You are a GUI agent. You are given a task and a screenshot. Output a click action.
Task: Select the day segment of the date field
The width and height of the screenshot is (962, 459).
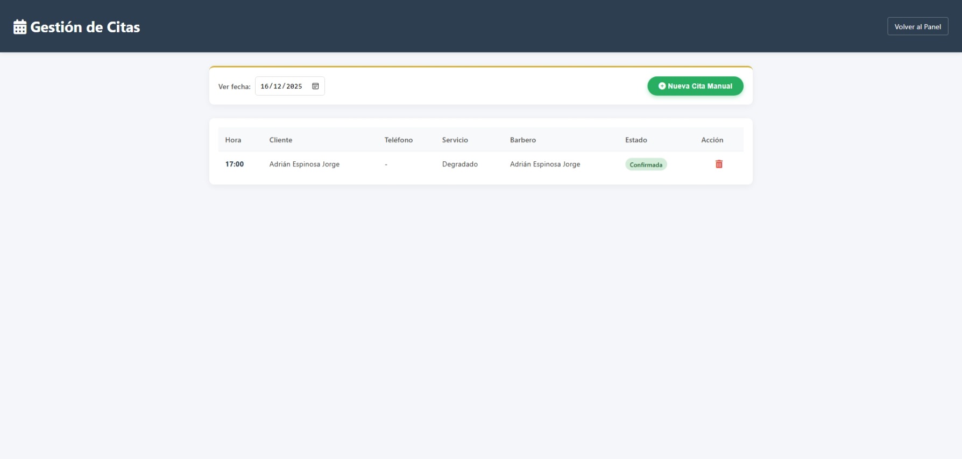[x=264, y=86]
